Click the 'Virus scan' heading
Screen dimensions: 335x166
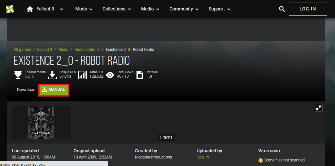click(269, 151)
